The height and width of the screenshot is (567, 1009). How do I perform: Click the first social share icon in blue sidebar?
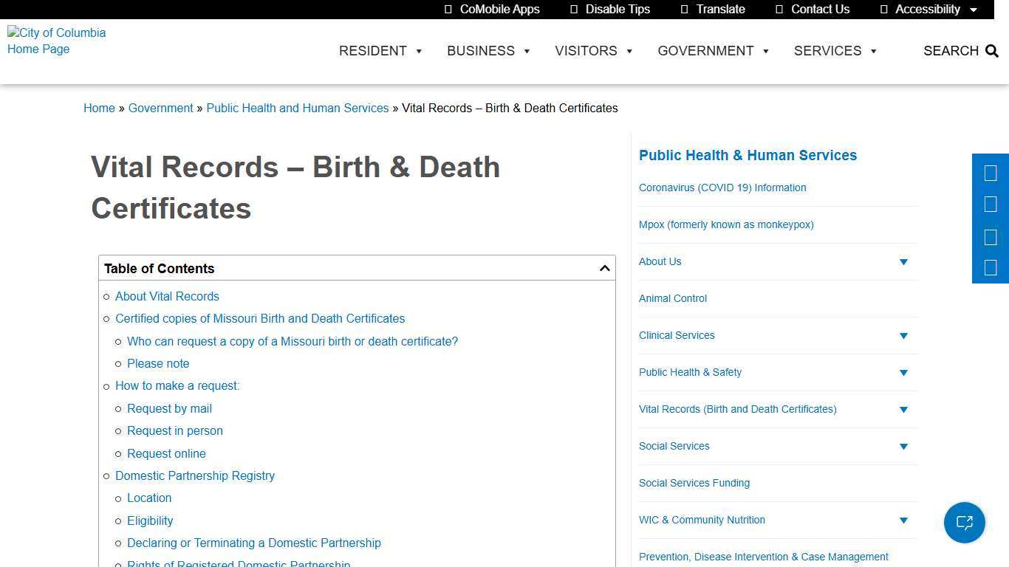(991, 173)
